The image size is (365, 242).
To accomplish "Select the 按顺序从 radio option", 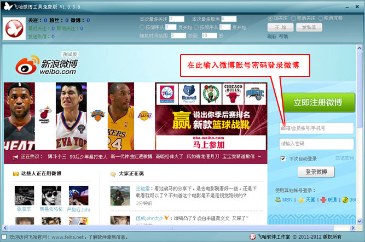I will tap(196, 27).
